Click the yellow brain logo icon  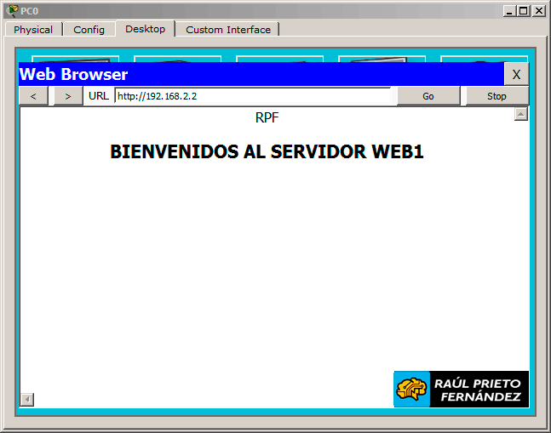coord(413,390)
